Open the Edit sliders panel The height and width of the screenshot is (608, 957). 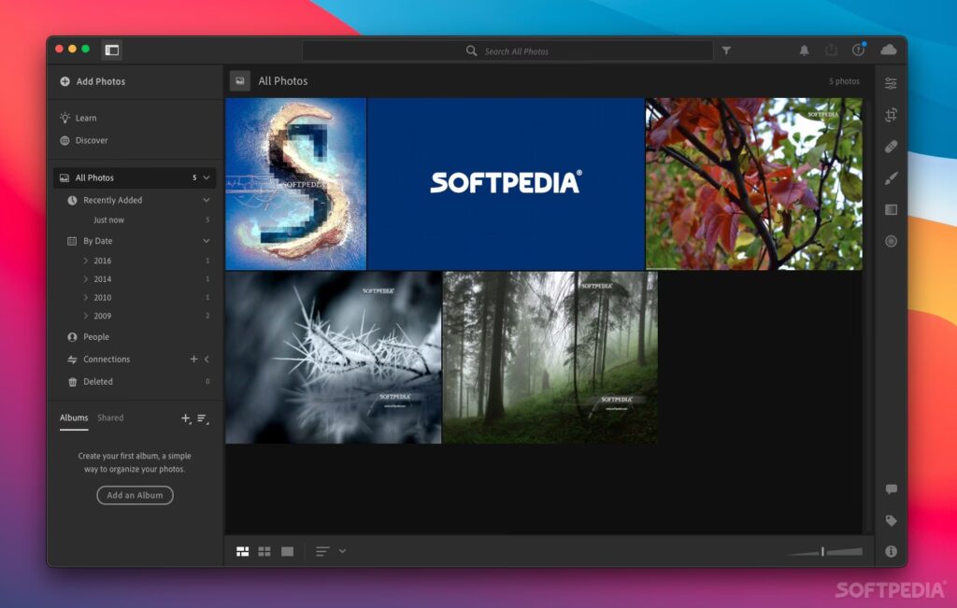coord(891,83)
